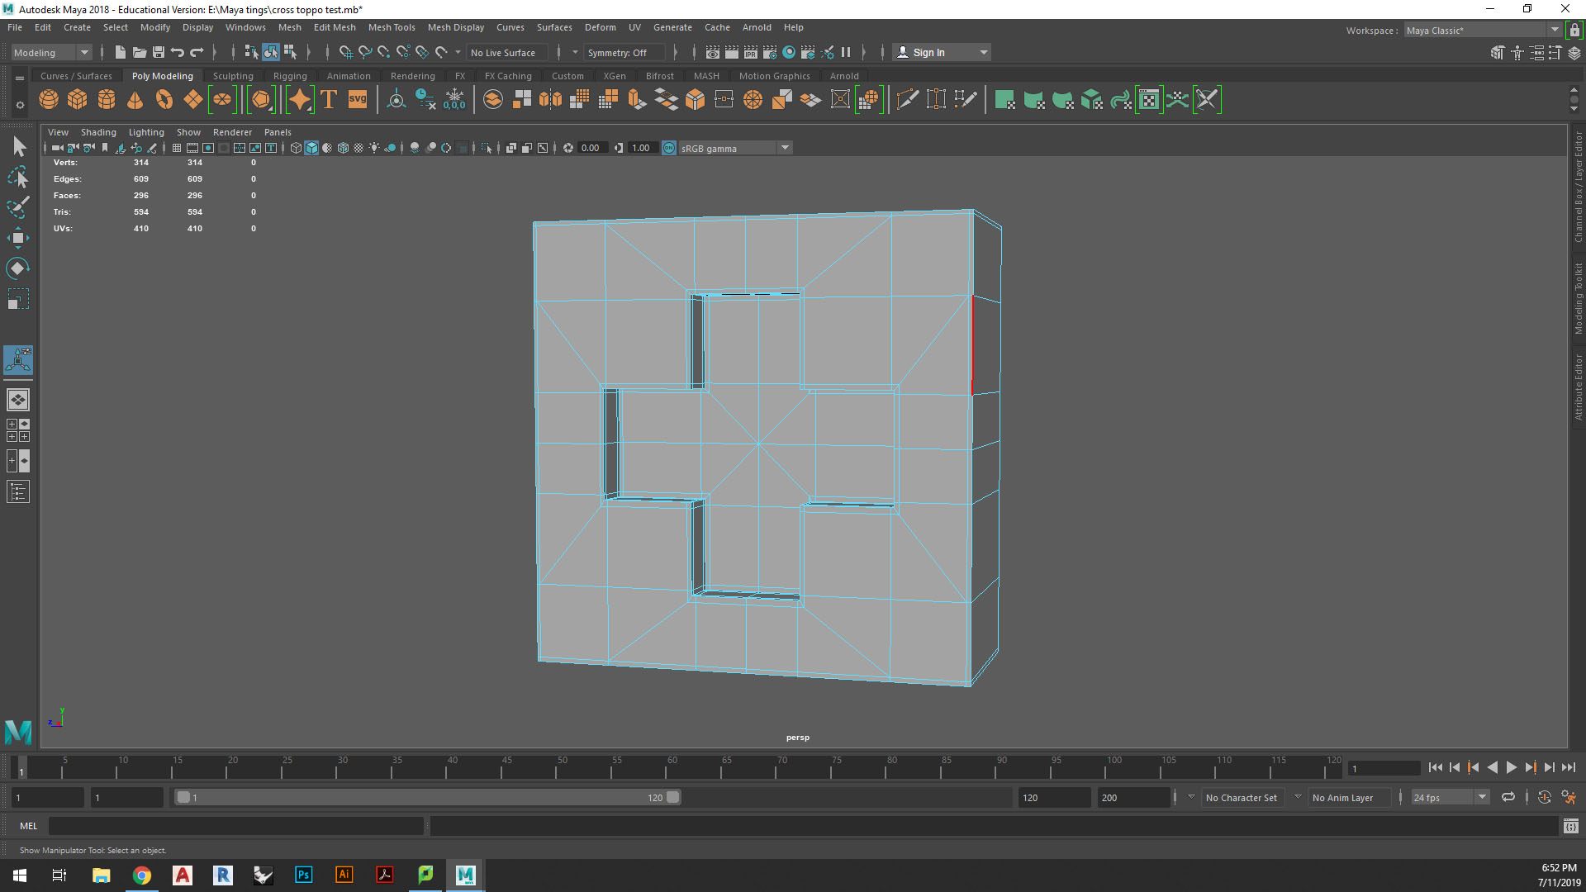This screenshot has height=892, width=1586.
Task: Select the Scale tool in the toolbox
Action: tap(18, 299)
